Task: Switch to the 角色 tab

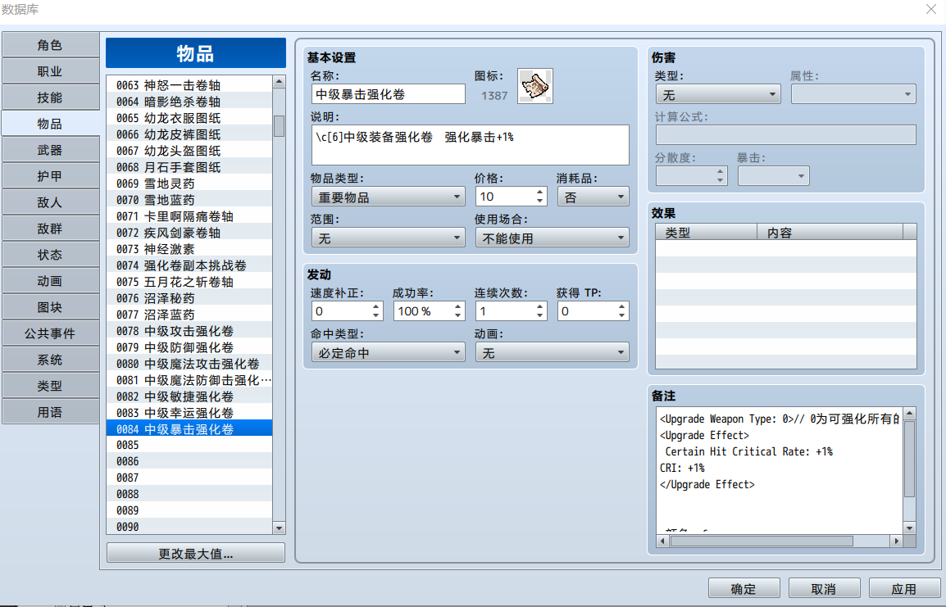Action: pos(50,45)
